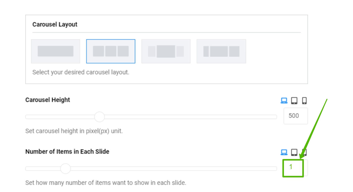353x192 pixels.
Task: Focus the Carousel Height value field showing 500
Action: click(x=296, y=116)
